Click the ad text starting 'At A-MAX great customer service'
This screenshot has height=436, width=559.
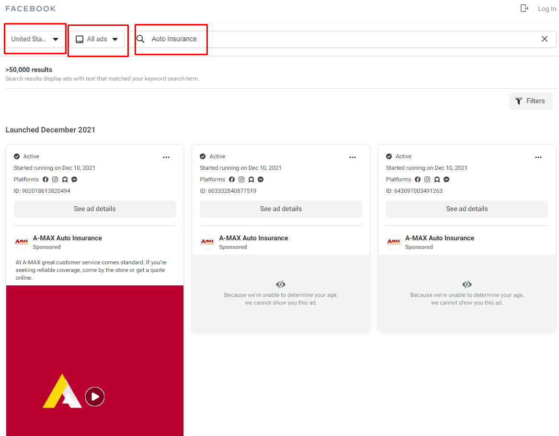[91, 270]
